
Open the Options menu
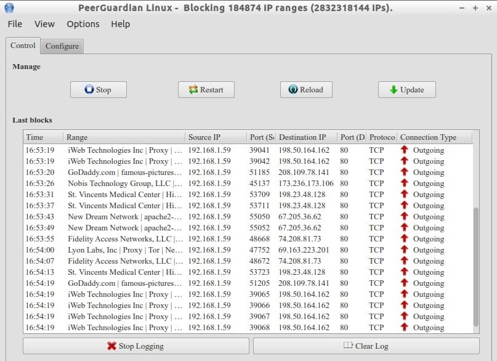click(x=83, y=24)
